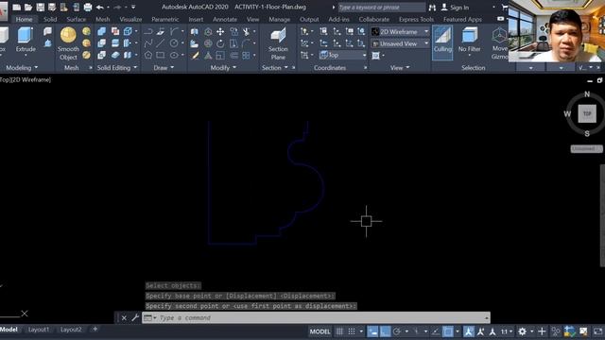
Task: Click the Plot printer icon
Action: [88, 7]
